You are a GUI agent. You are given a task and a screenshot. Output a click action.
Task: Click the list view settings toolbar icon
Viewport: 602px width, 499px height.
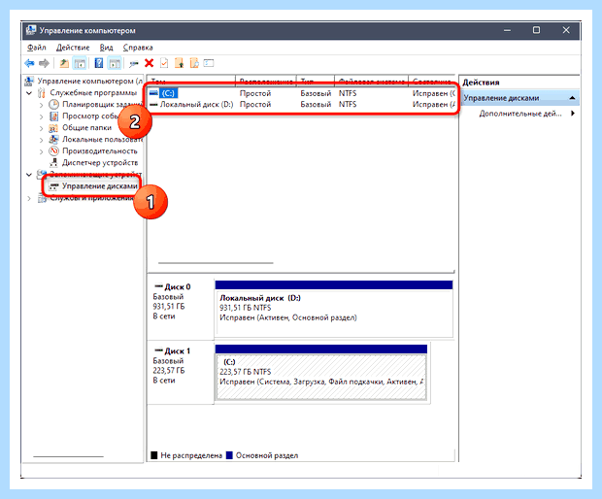(209, 63)
